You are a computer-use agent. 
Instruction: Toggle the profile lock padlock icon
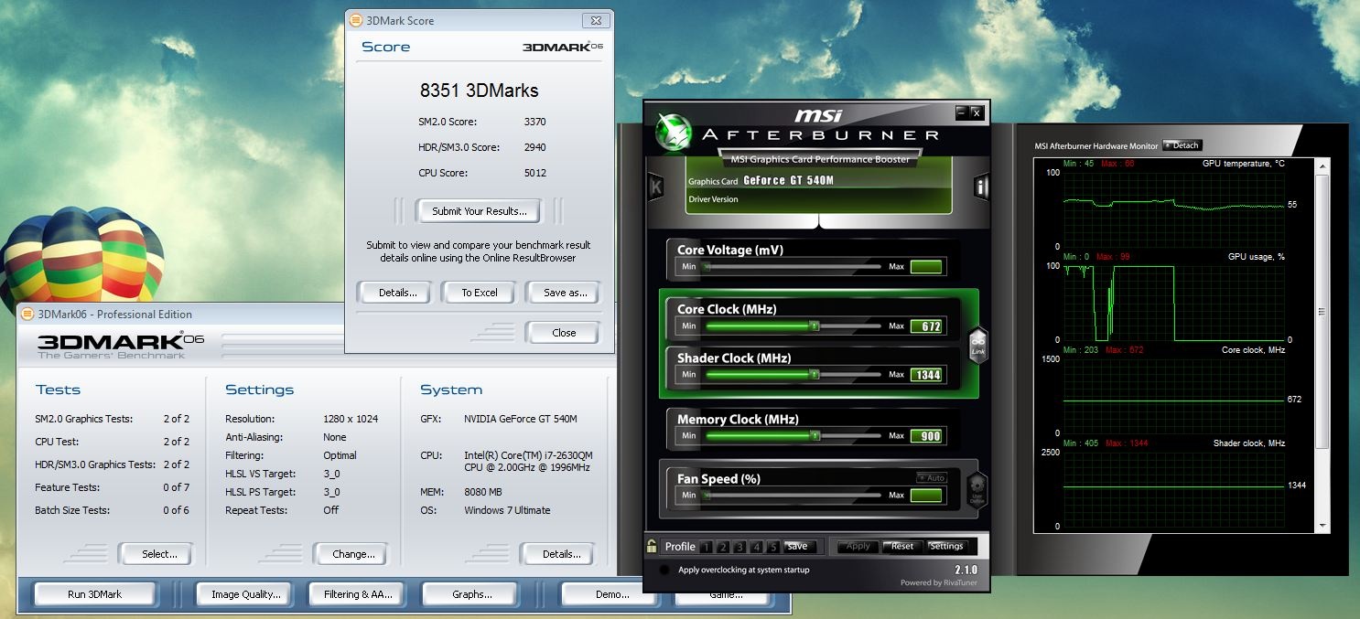click(x=652, y=546)
